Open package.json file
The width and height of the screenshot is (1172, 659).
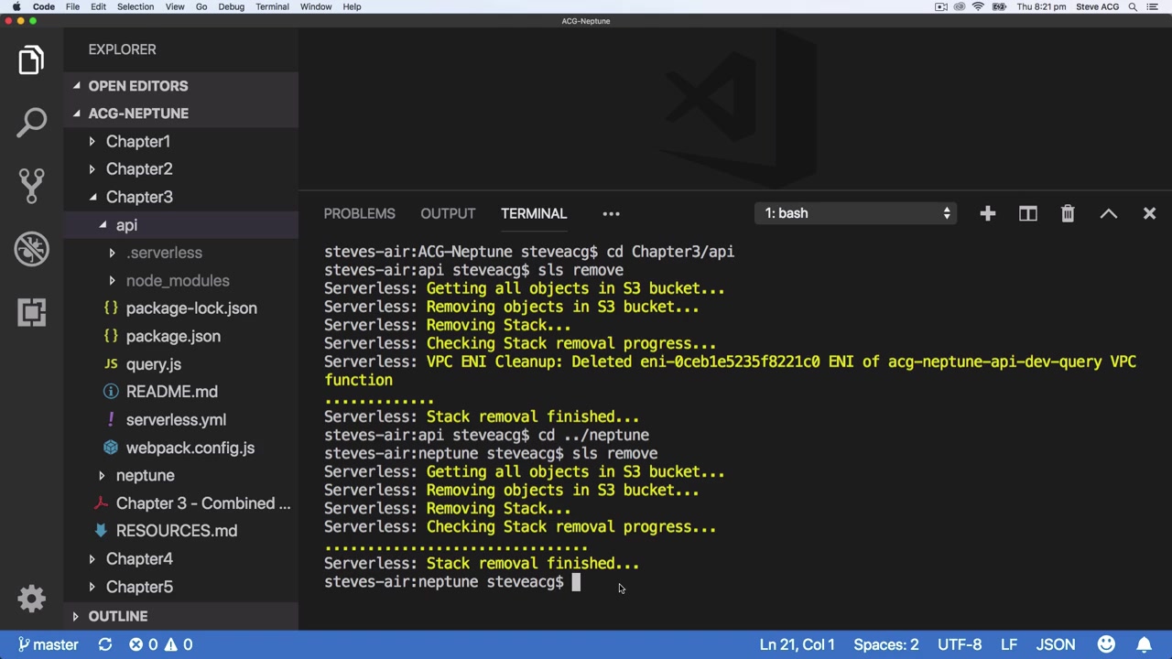(173, 336)
